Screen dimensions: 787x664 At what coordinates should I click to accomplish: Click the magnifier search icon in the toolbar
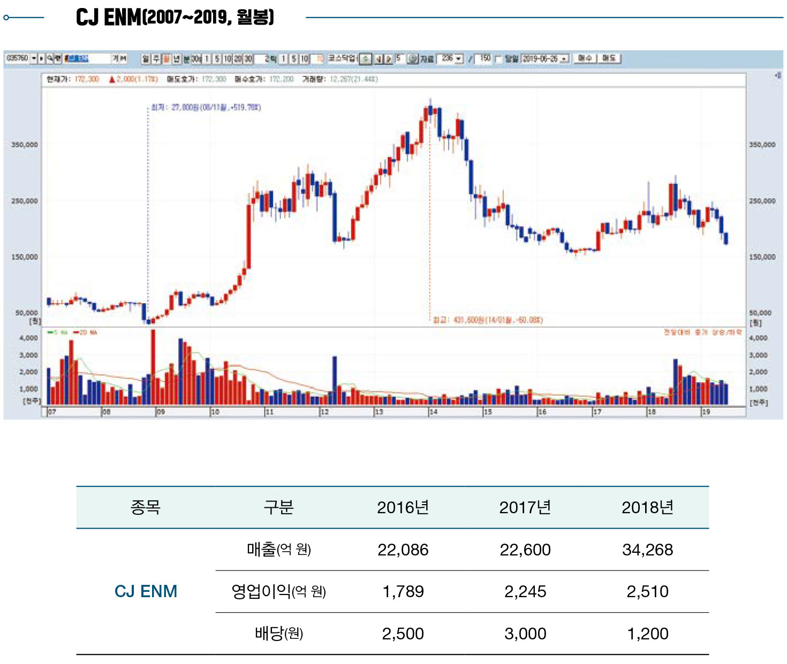pyautogui.click(x=50, y=58)
